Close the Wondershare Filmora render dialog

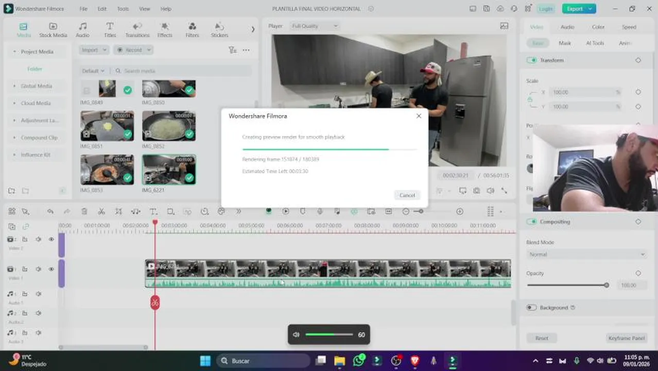[x=419, y=116]
